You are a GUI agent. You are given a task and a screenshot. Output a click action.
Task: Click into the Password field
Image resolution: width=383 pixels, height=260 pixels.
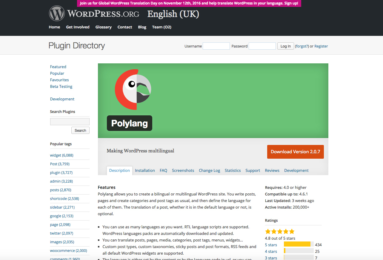[x=262, y=46]
